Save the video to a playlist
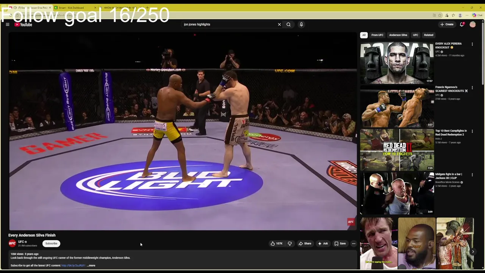The width and height of the screenshot is (485, 273). pyautogui.click(x=340, y=243)
